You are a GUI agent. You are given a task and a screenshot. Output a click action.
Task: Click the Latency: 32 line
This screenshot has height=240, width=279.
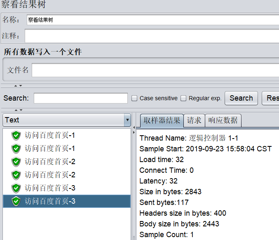(158, 181)
